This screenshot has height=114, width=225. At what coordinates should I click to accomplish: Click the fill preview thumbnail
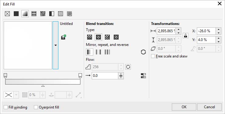(x=28, y=45)
